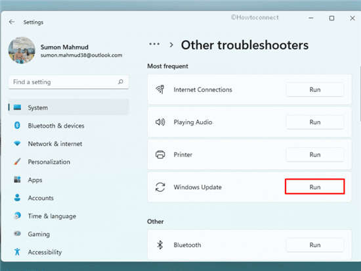The height and width of the screenshot is (271, 361).
Task: Click the Windows Update label
Action: pos(198,187)
